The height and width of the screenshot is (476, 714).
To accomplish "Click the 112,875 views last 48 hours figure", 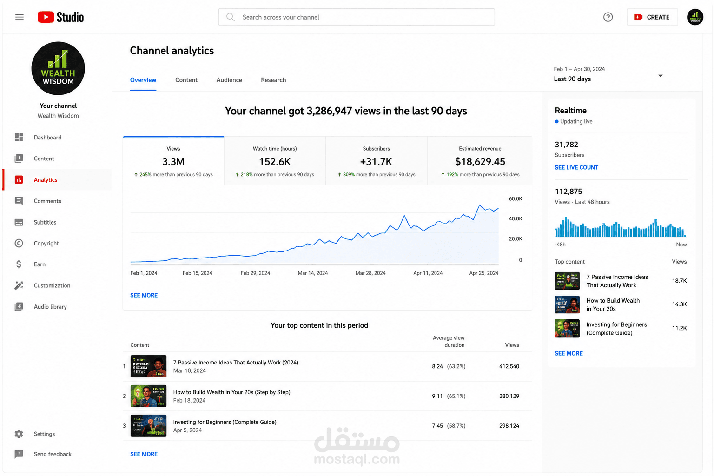I will 569,192.
